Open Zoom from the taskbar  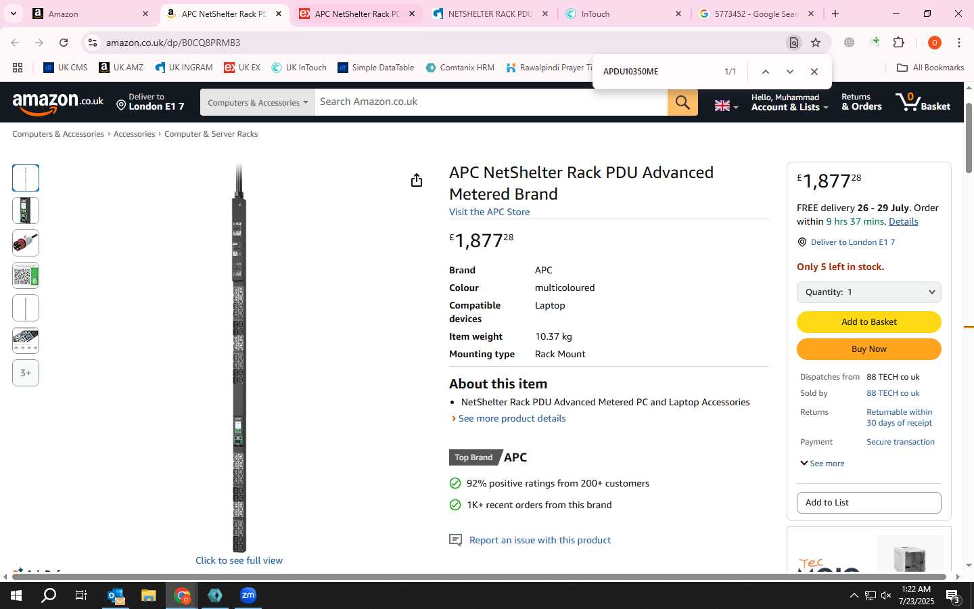tap(248, 595)
